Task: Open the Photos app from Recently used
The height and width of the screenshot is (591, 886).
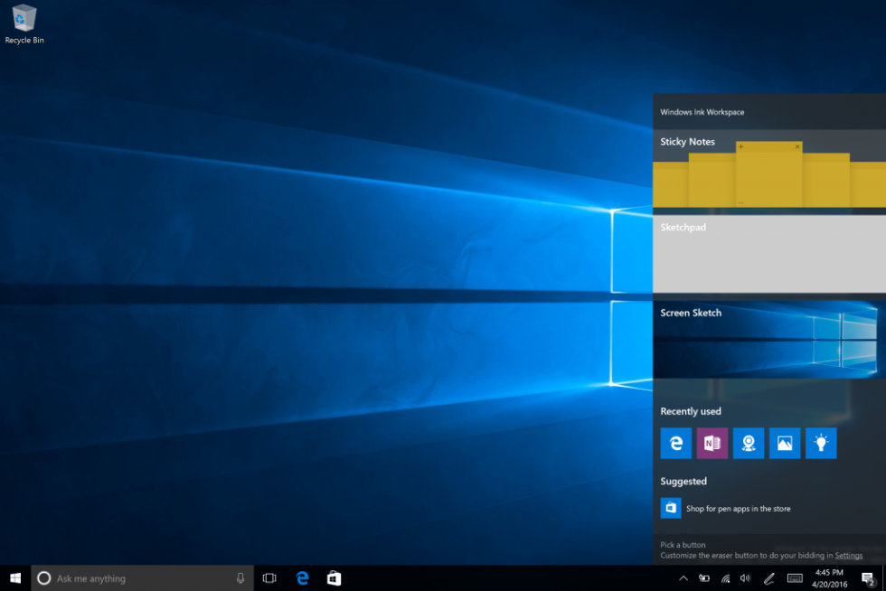Action: pyautogui.click(x=784, y=443)
